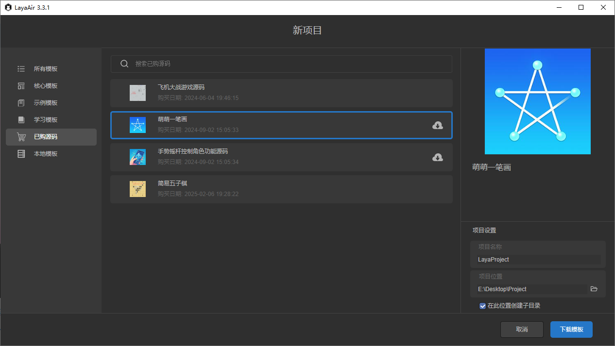The image size is (615, 346).
Task: Click the shopping cart icon for 已购源码
Action: (x=21, y=137)
